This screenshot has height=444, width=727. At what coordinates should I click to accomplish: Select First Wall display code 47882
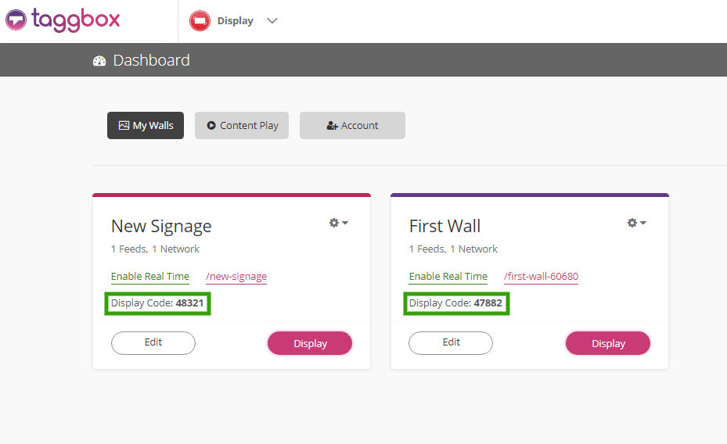pos(488,303)
